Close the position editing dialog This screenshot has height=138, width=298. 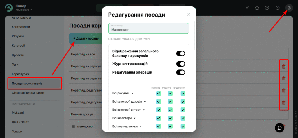click(189, 14)
